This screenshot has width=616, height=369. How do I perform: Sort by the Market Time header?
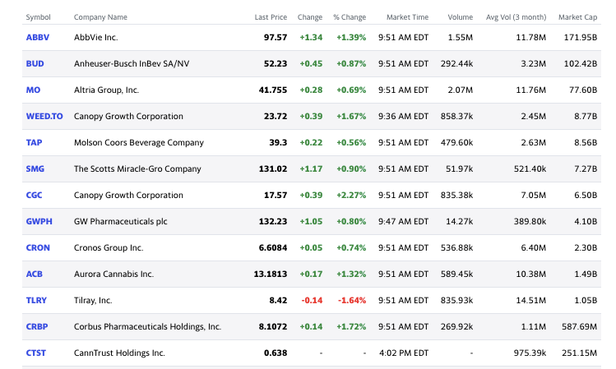pyautogui.click(x=407, y=17)
